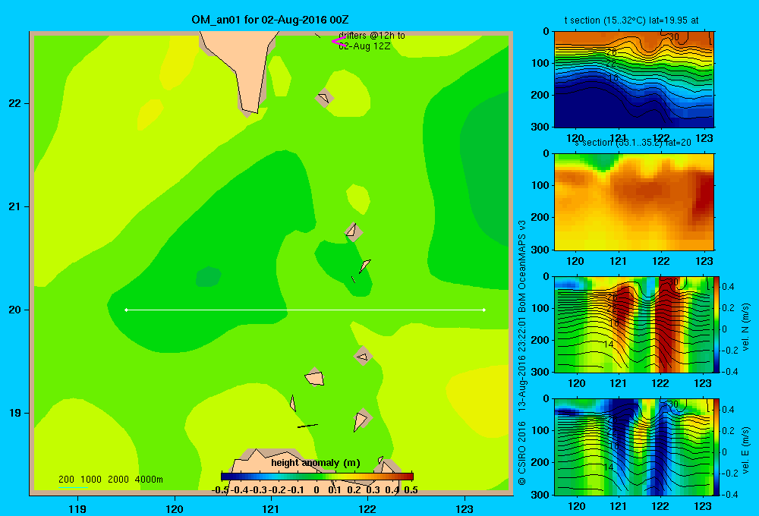Select the 'height anomaly (m)' label
This screenshot has height=516, width=759.
(316, 463)
